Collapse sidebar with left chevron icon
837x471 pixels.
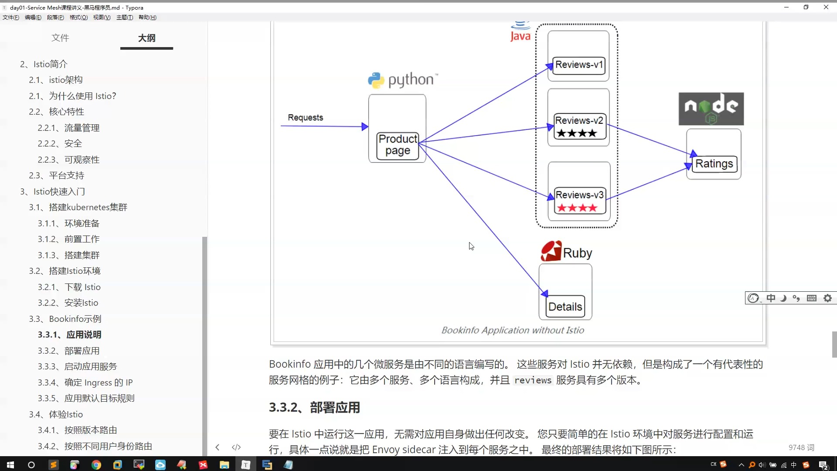coord(217,447)
